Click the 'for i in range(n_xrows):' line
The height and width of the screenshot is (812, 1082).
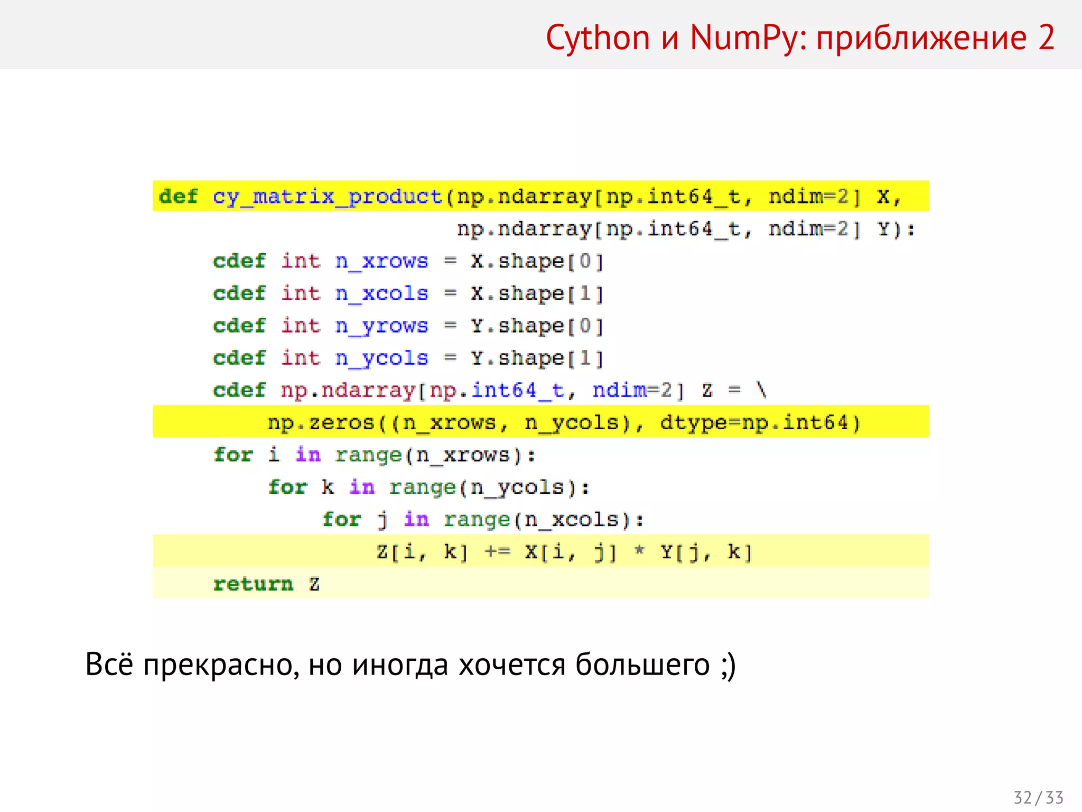374,455
